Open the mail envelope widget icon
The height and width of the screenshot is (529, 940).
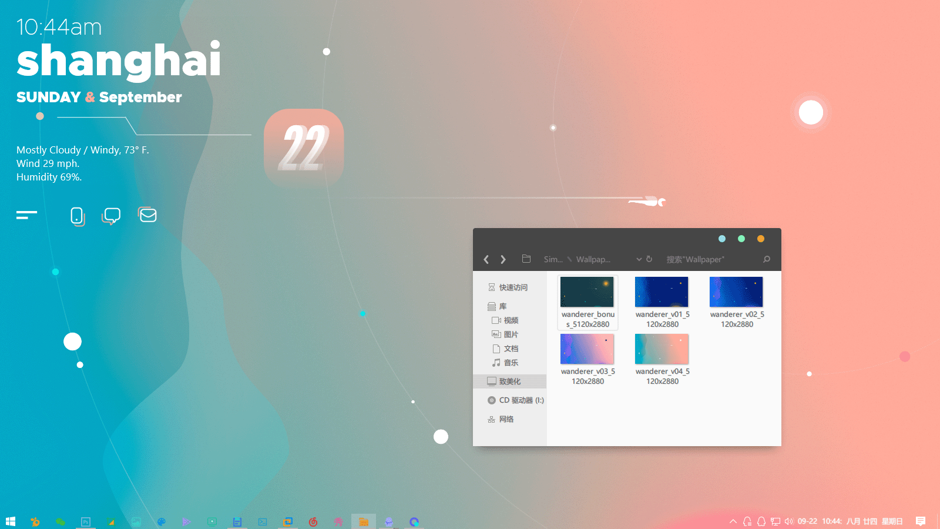[147, 215]
